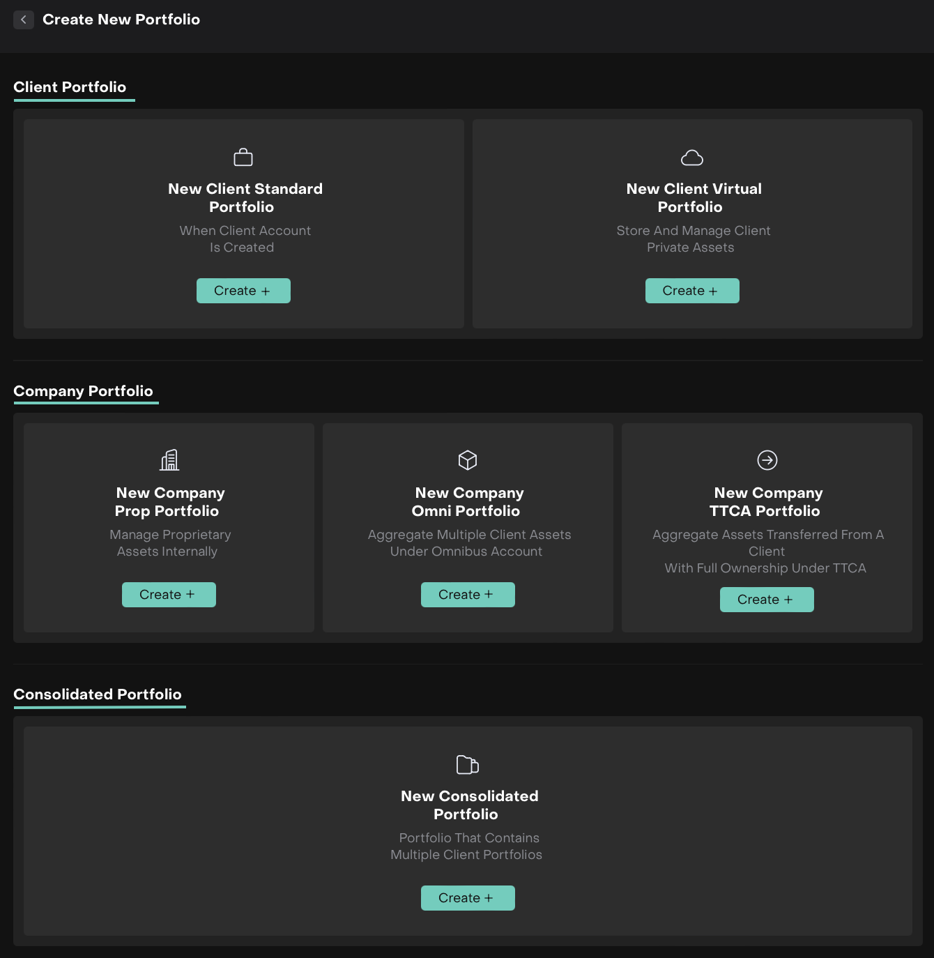Select the Company Portfolio section heading
This screenshot has width=934, height=958.
click(83, 391)
